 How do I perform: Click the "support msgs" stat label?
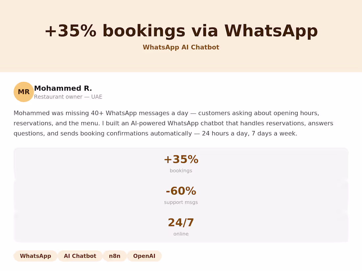[181, 202]
